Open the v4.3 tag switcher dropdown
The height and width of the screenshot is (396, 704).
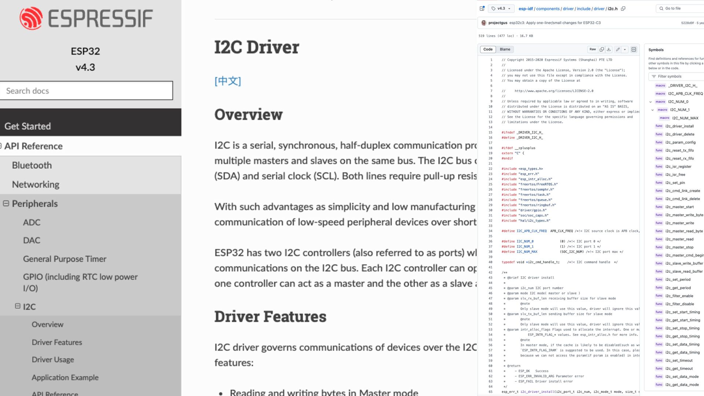[x=501, y=8]
